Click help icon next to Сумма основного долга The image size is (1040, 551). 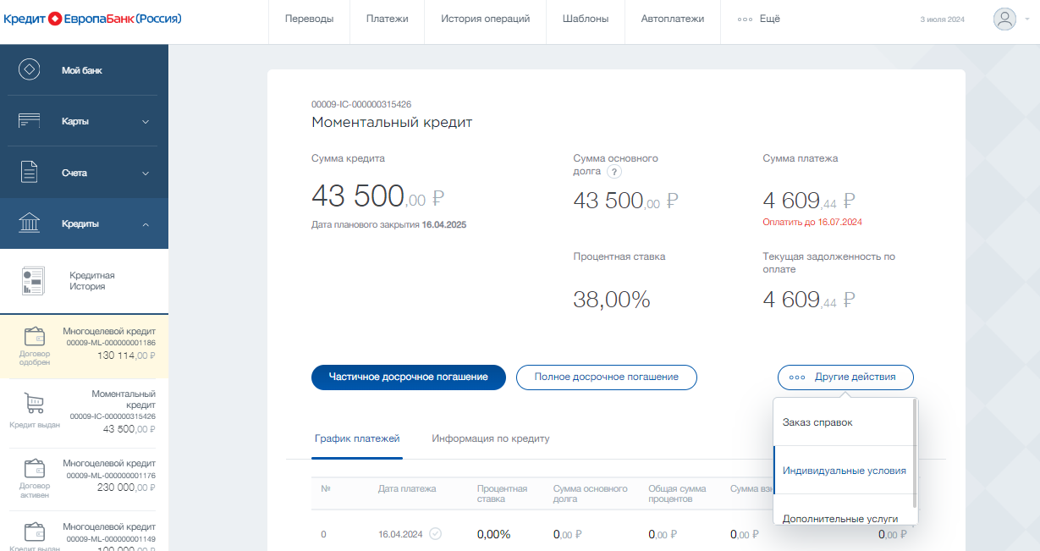click(x=615, y=172)
